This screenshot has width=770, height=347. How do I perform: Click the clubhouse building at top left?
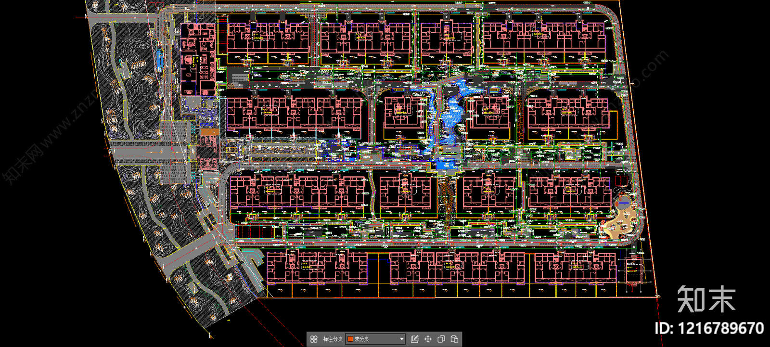click(x=198, y=58)
